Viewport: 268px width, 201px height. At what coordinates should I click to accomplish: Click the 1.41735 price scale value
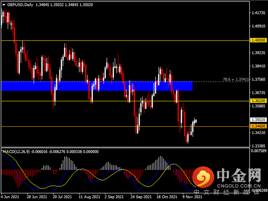(258, 13)
